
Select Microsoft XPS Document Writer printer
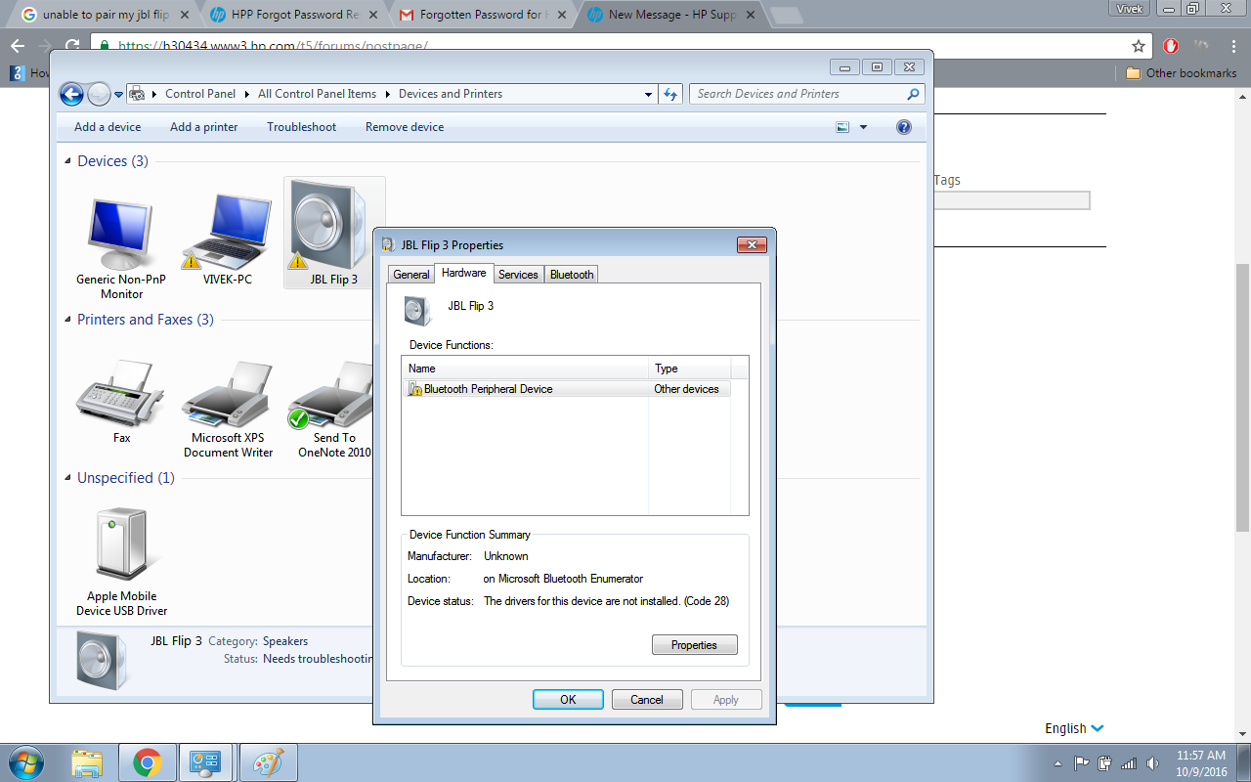tap(229, 410)
